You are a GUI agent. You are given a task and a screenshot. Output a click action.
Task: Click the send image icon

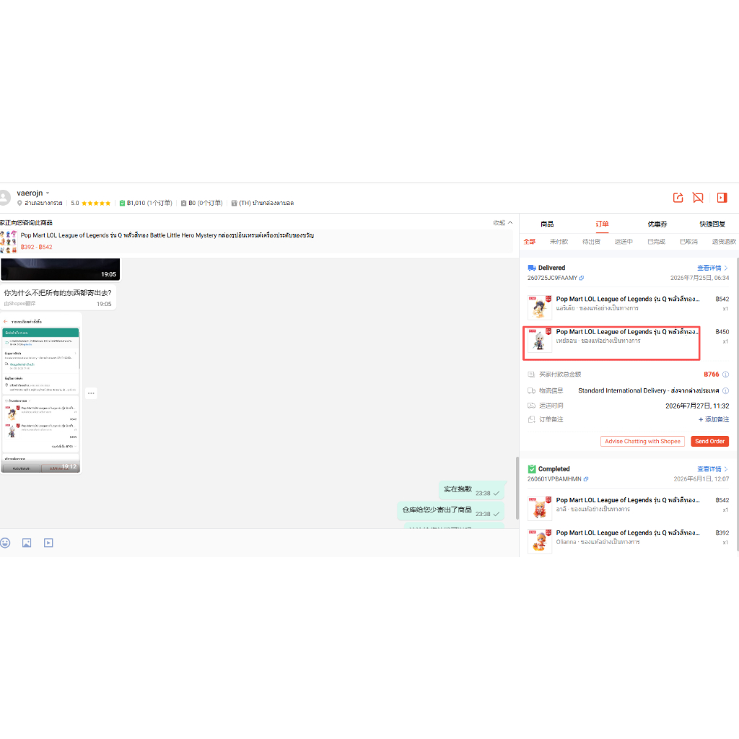coord(27,543)
